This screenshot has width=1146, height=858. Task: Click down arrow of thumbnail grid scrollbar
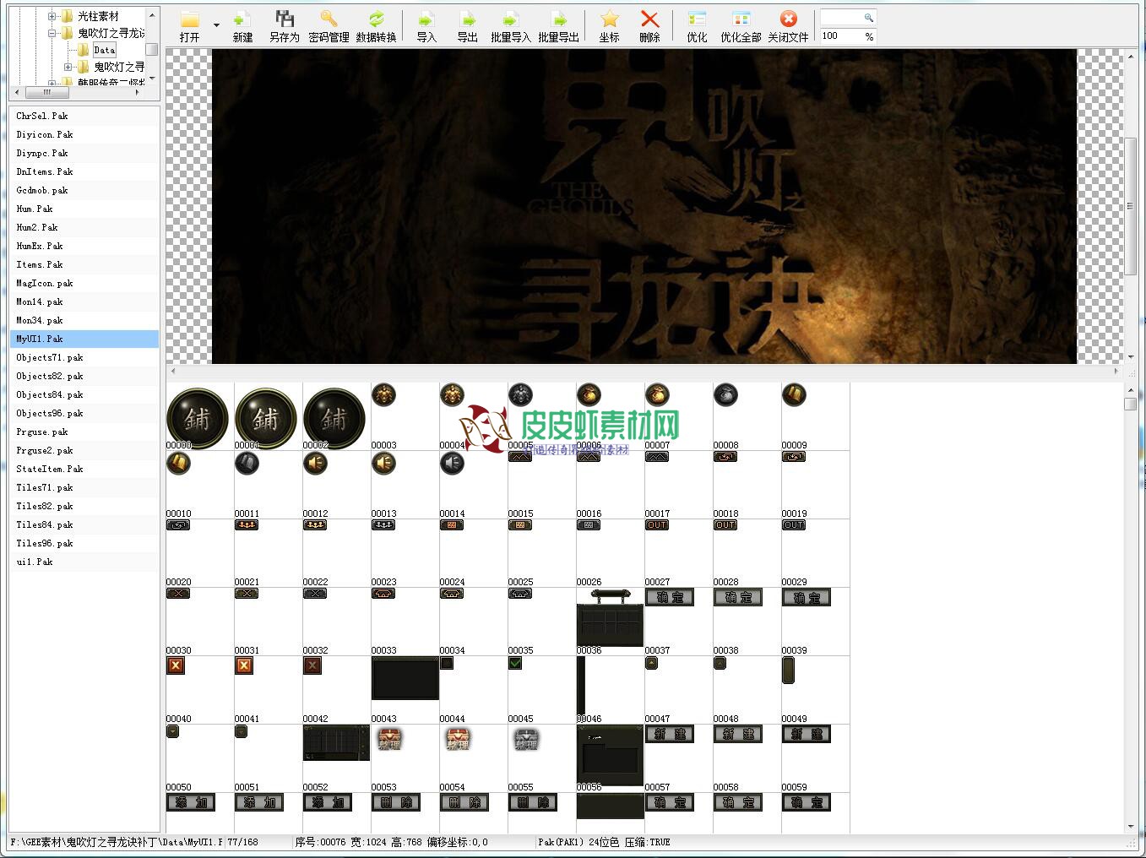point(1131,826)
